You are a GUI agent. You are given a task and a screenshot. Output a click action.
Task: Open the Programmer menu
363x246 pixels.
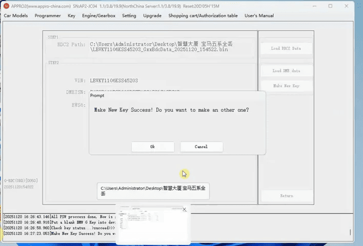(x=48, y=16)
